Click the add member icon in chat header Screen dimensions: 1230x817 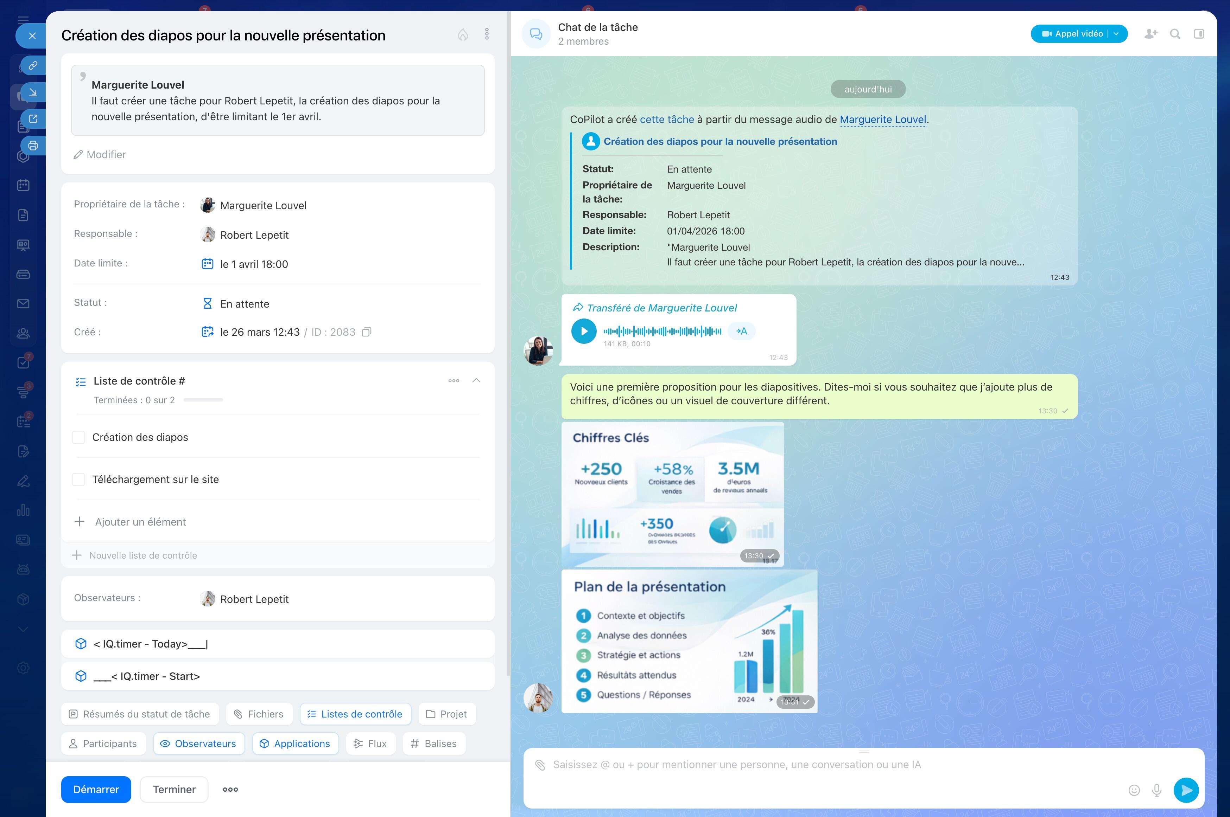click(x=1151, y=34)
